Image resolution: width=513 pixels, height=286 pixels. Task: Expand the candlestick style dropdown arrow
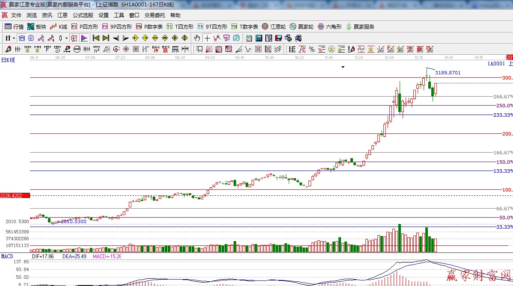coord(66,38)
